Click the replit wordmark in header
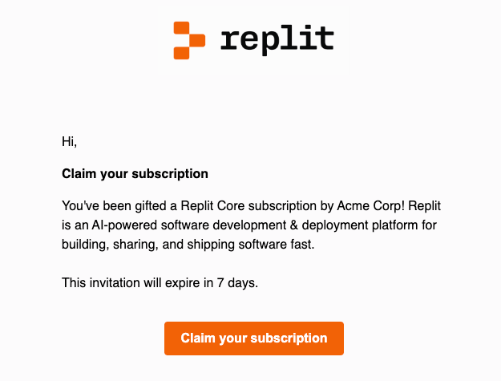Screen dimensions: 501x381 [277, 40]
